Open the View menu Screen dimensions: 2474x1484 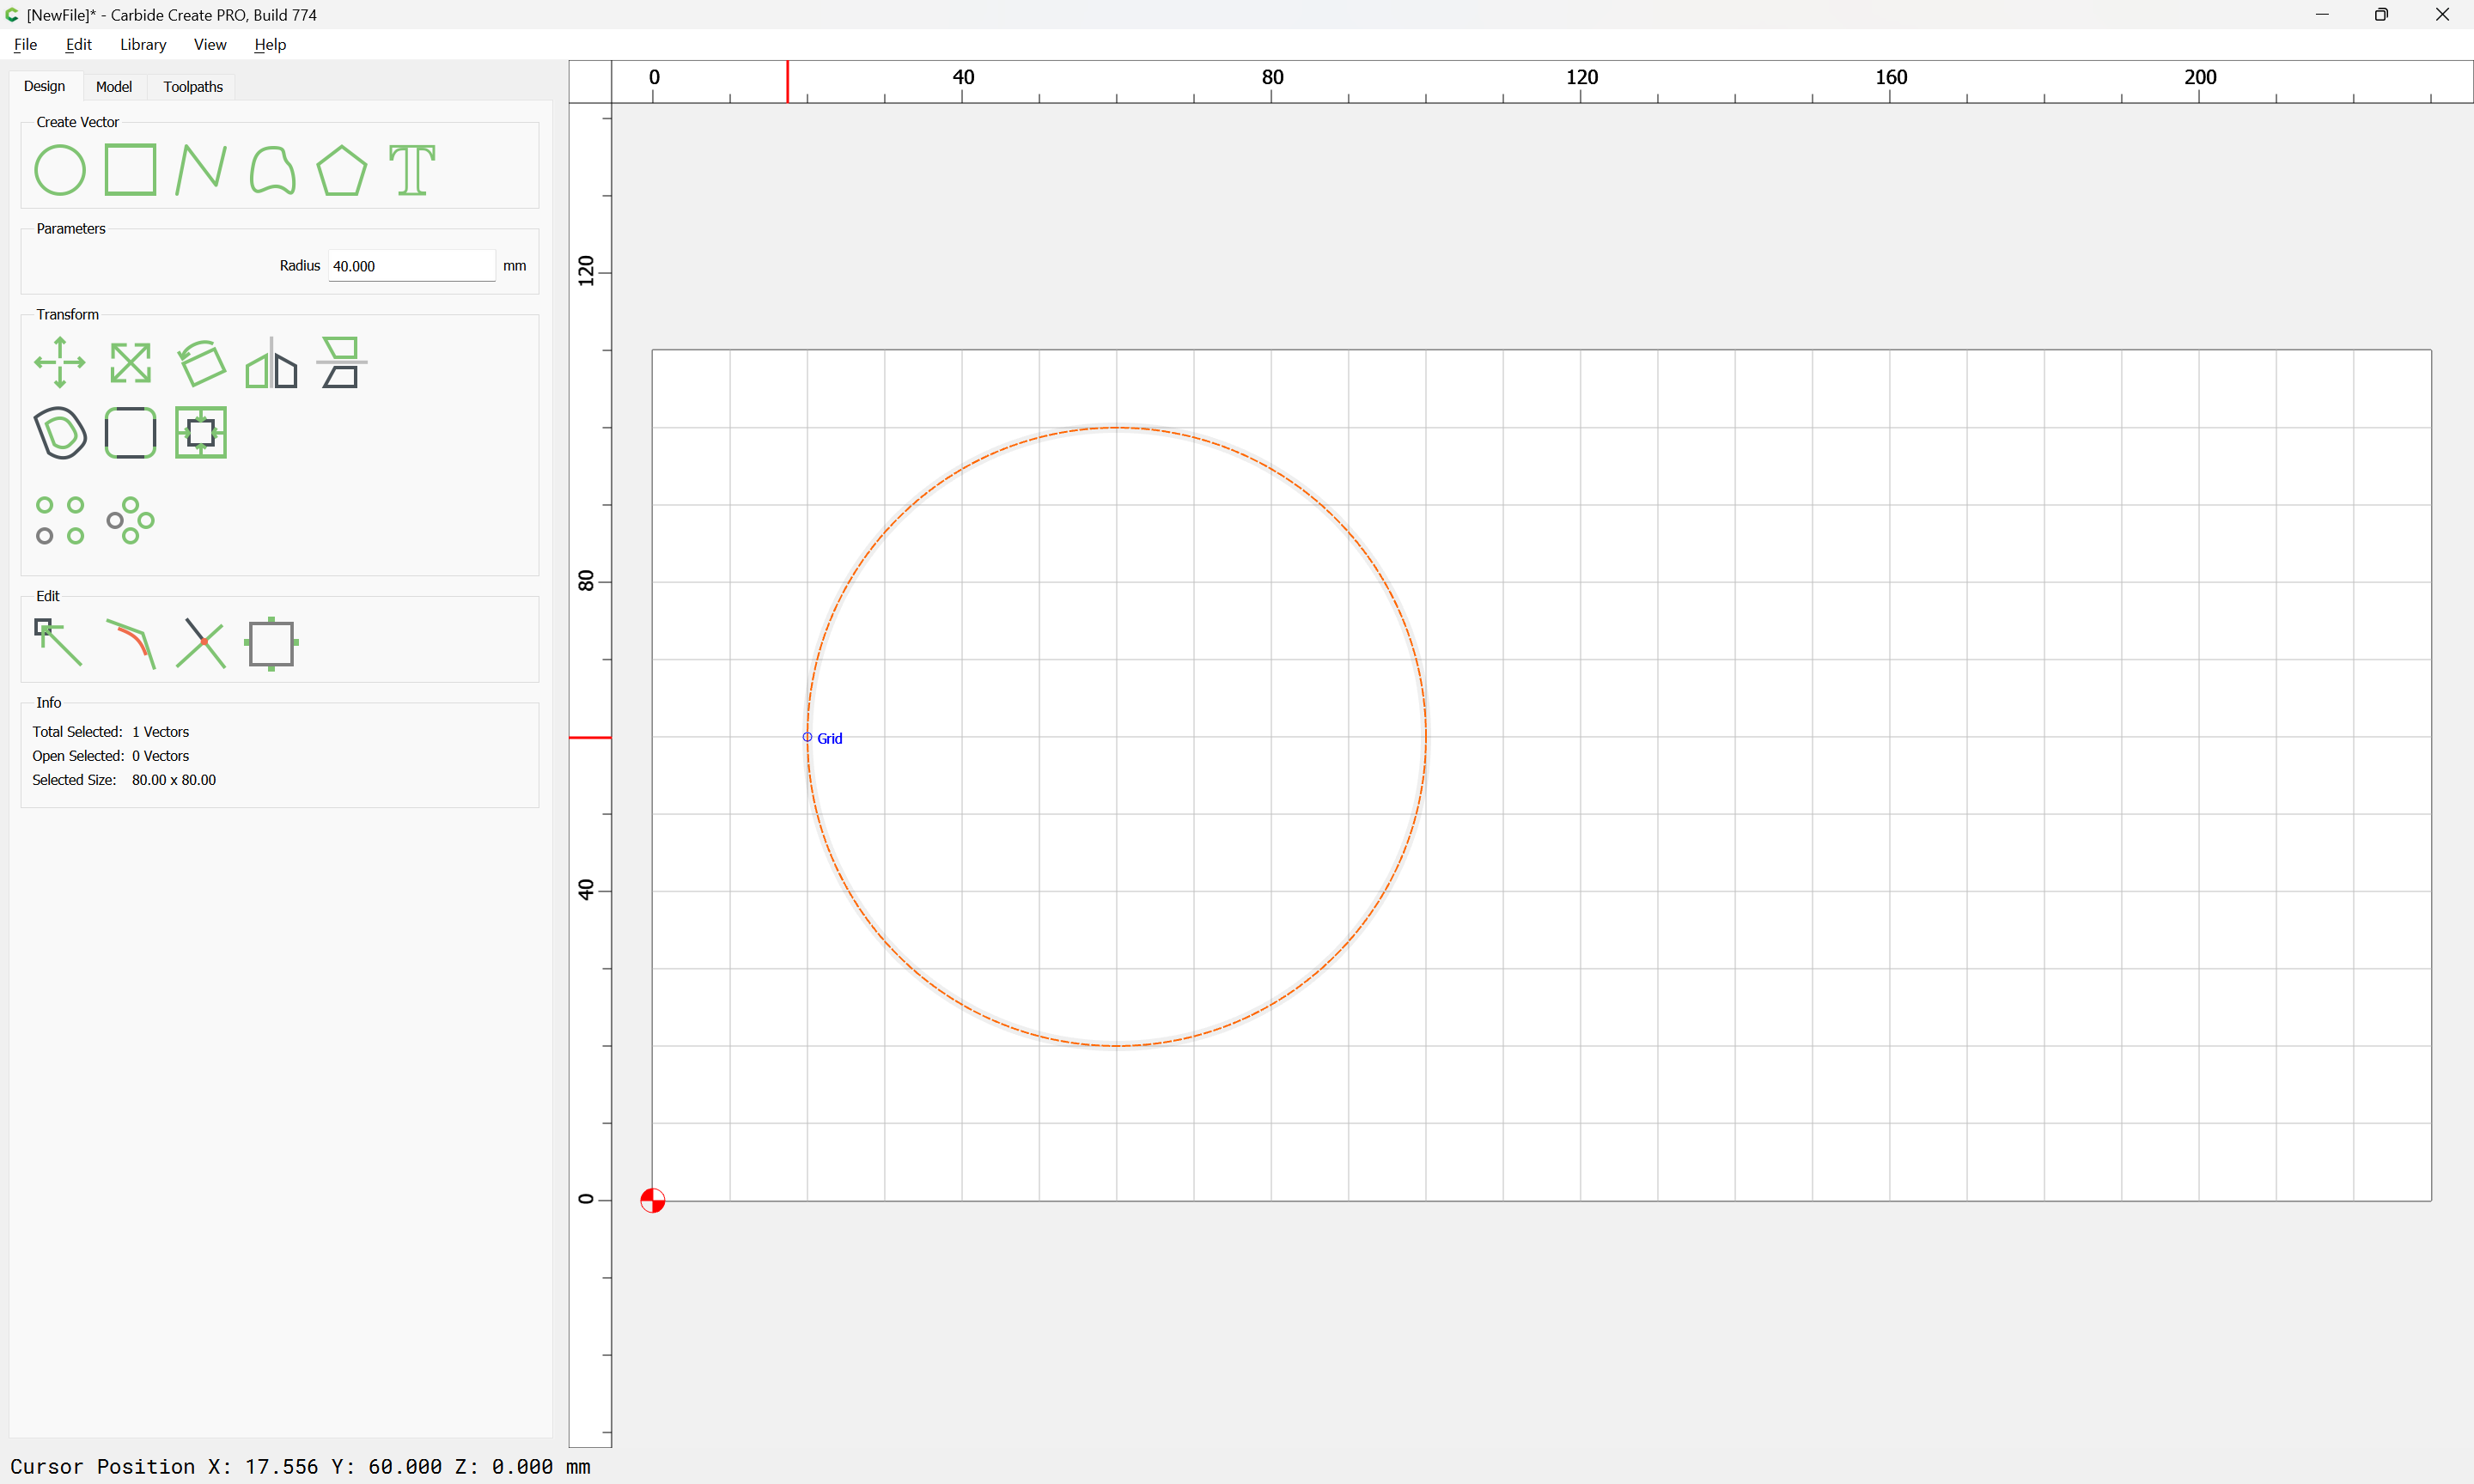210,44
